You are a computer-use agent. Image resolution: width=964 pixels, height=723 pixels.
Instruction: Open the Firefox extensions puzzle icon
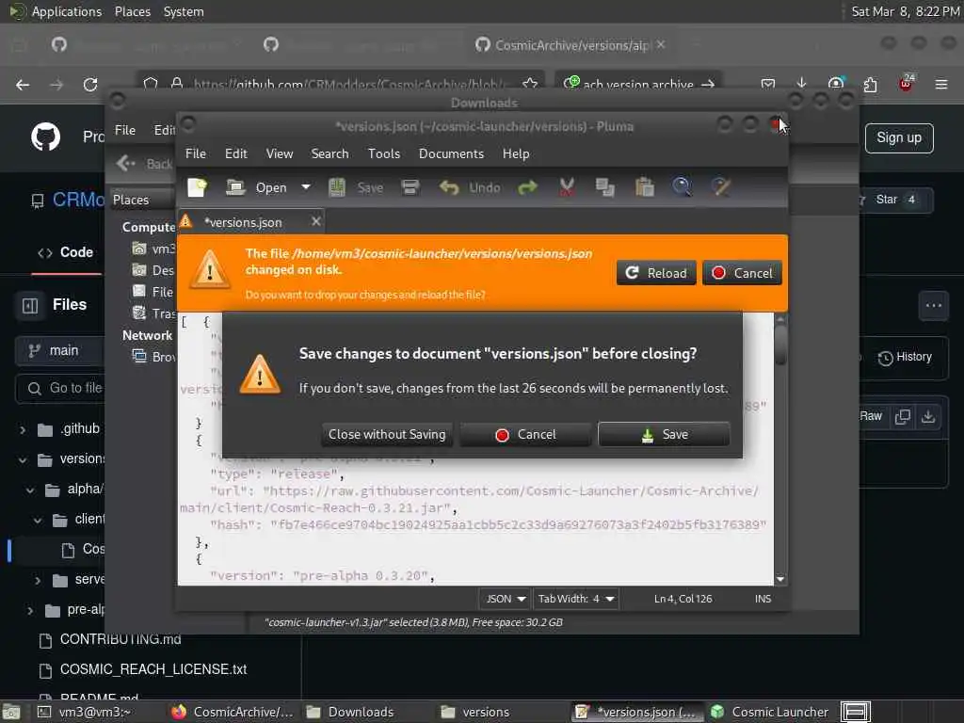(x=870, y=84)
